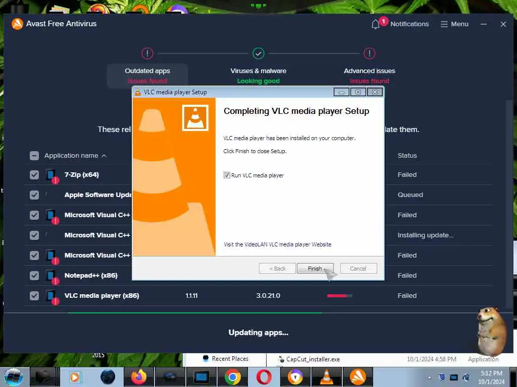Click the Viruses & malware checkmark icon
The height and width of the screenshot is (387, 517).
[258, 53]
